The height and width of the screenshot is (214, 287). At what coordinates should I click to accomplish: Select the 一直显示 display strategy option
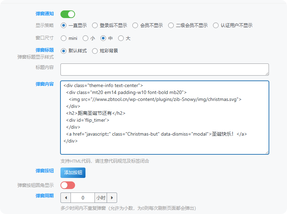(x=63, y=25)
